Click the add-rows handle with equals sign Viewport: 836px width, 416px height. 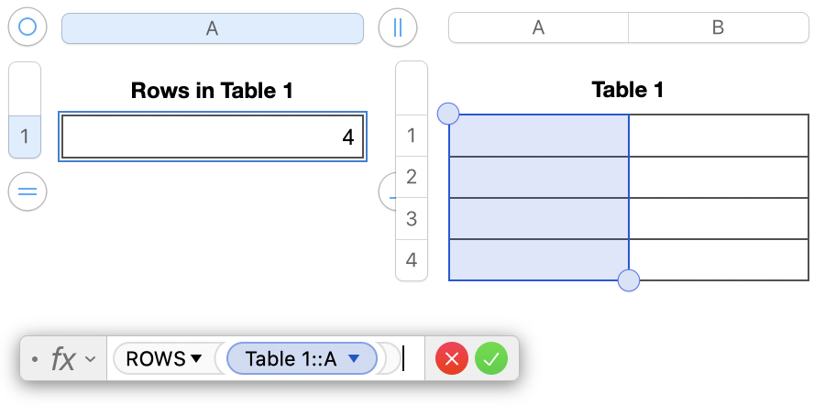(27, 192)
